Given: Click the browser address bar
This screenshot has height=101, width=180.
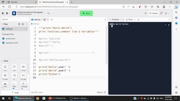Looking at the screenshot, I should point(69,7).
